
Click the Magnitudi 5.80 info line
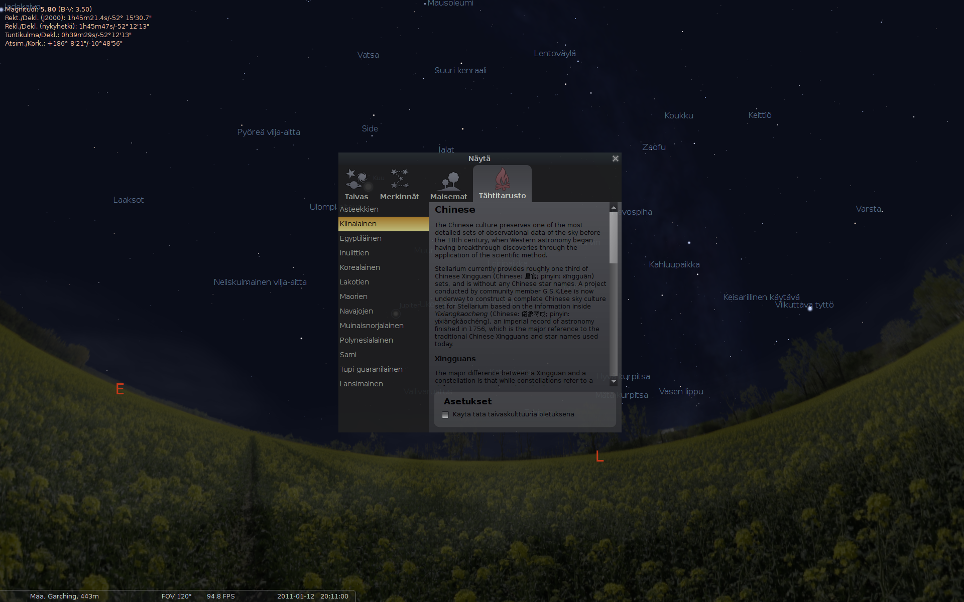(48, 10)
